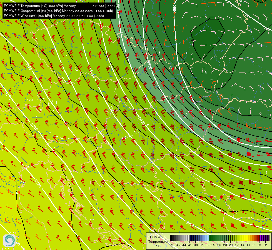The image size is (272, 250).
Task: Click the -22 isotherm label
Action: click(139, 60)
